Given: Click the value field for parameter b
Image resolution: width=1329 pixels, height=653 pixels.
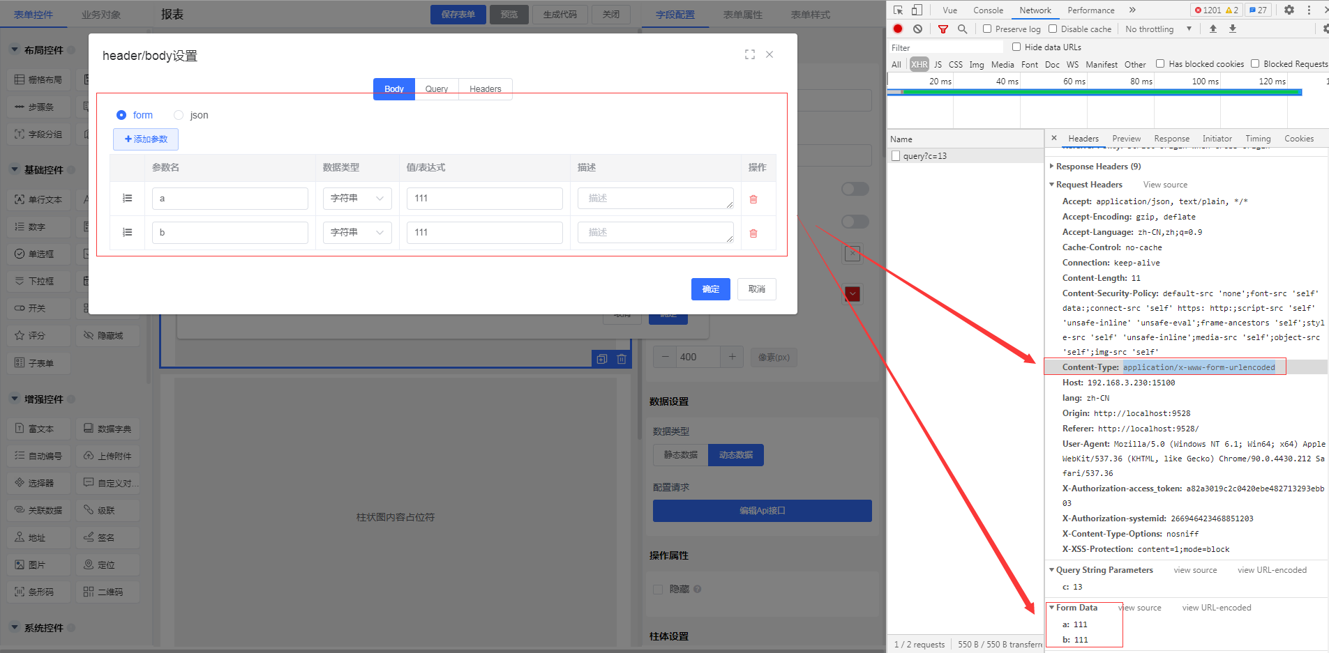Looking at the screenshot, I should pos(484,233).
